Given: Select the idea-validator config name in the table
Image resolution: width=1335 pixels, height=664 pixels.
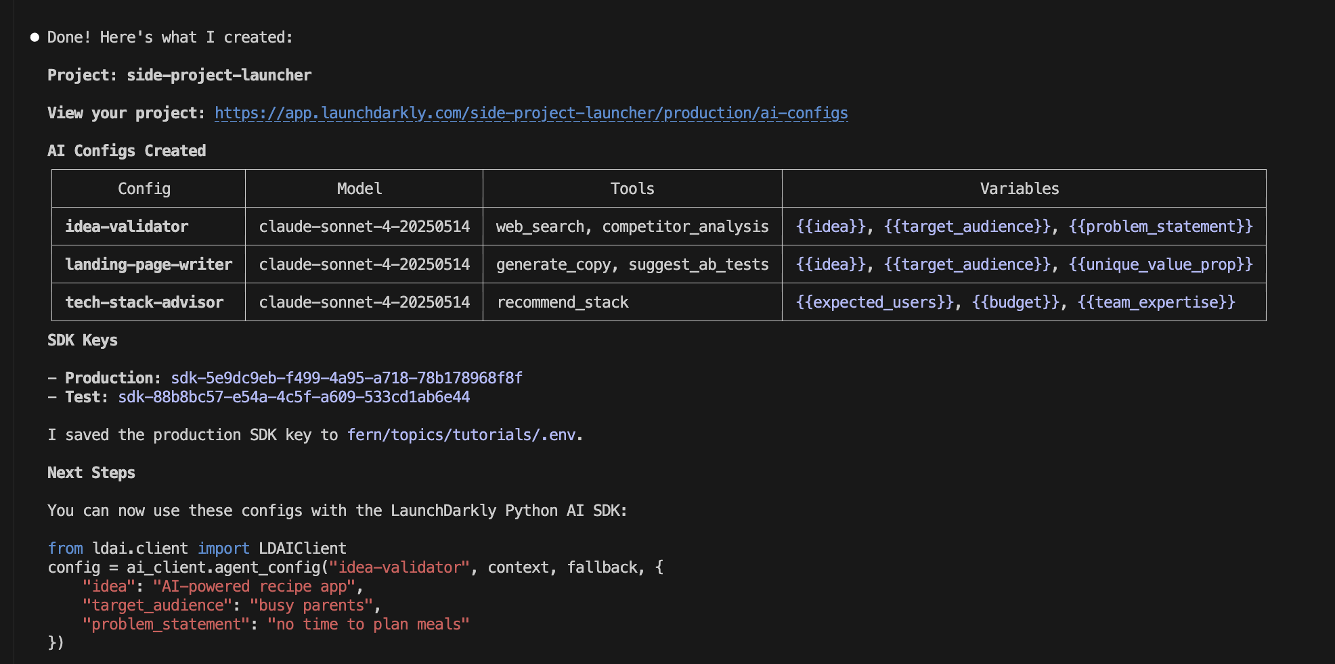Looking at the screenshot, I should click(127, 227).
